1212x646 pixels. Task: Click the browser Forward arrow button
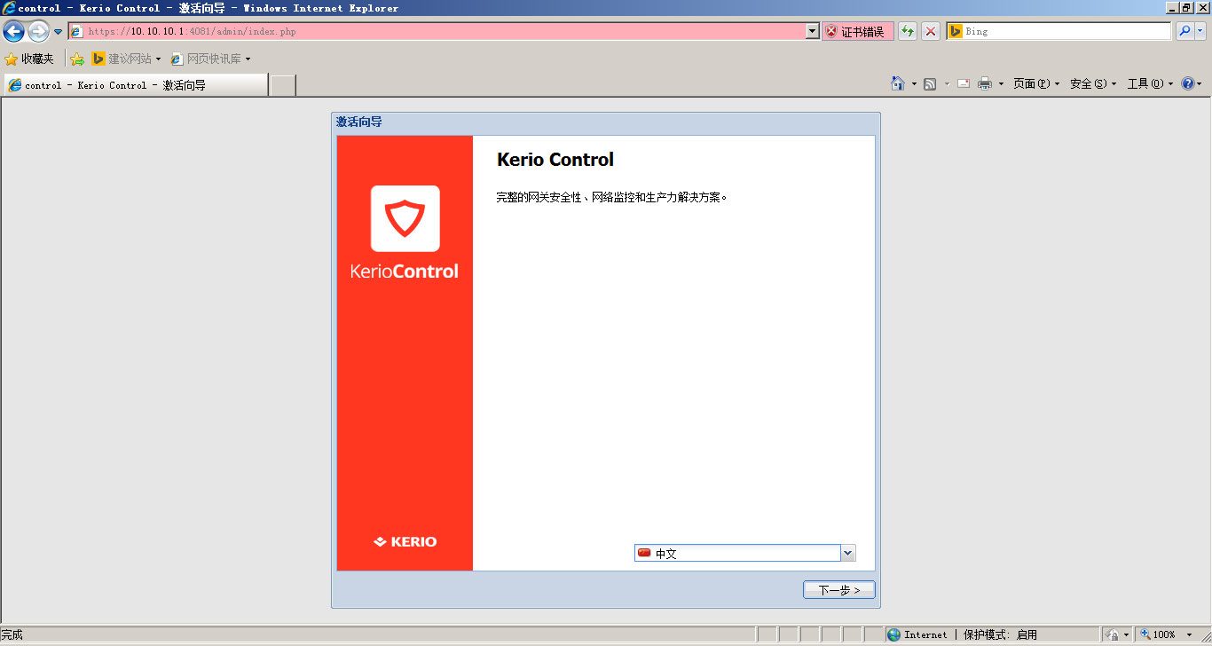(38, 32)
